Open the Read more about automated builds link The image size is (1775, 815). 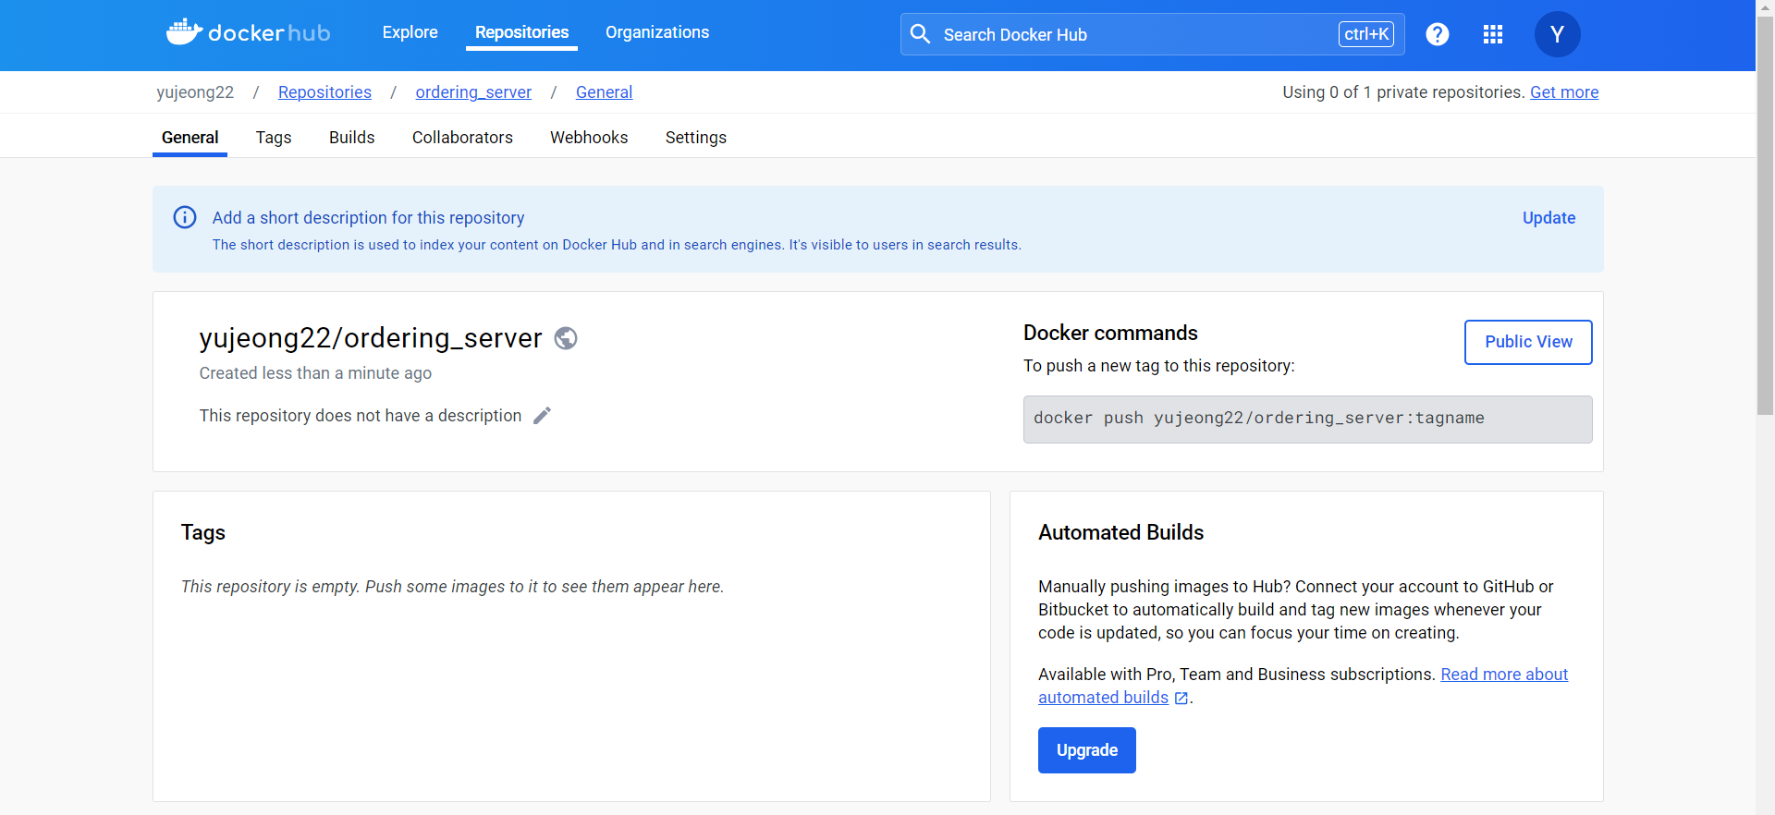1503,675
